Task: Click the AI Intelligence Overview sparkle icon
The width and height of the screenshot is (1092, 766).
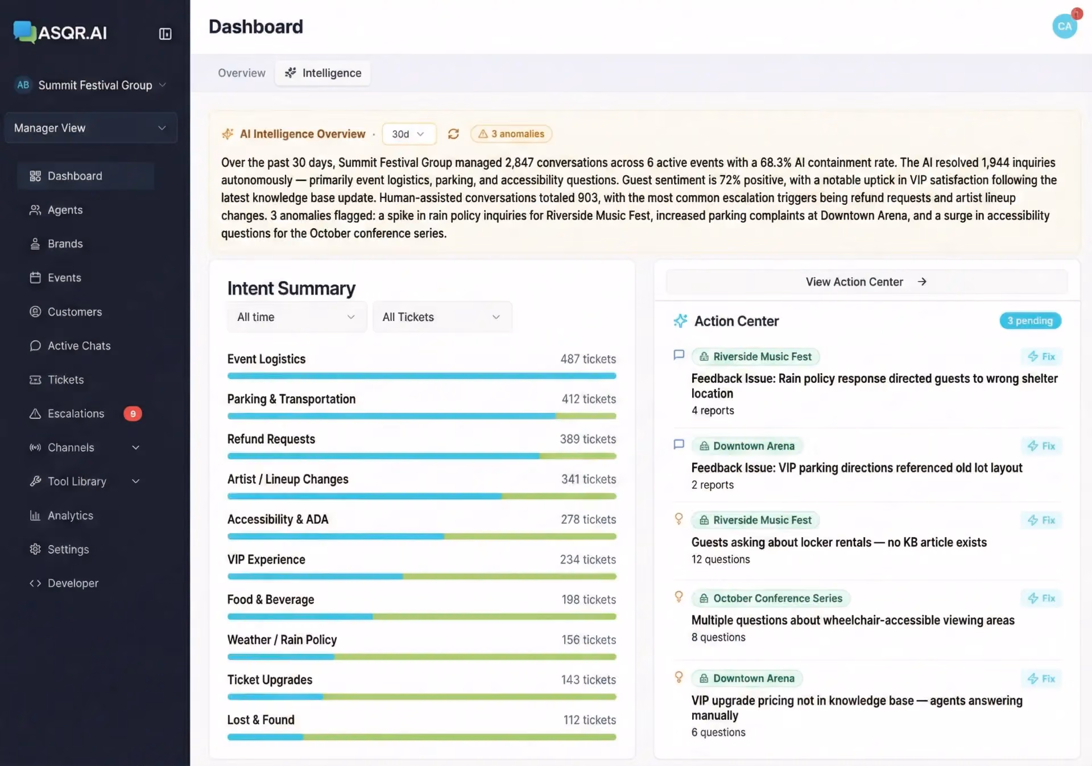Action: (227, 134)
